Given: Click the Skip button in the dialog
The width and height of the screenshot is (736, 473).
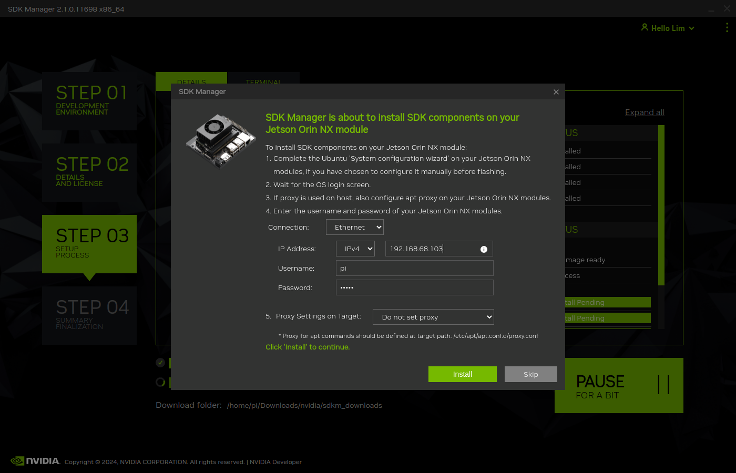Looking at the screenshot, I should 530,374.
